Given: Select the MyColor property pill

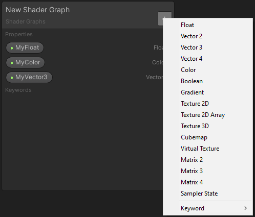Looking at the screenshot, I should tap(25, 62).
